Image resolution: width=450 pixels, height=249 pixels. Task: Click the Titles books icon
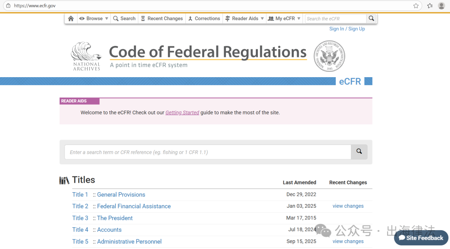point(64,180)
